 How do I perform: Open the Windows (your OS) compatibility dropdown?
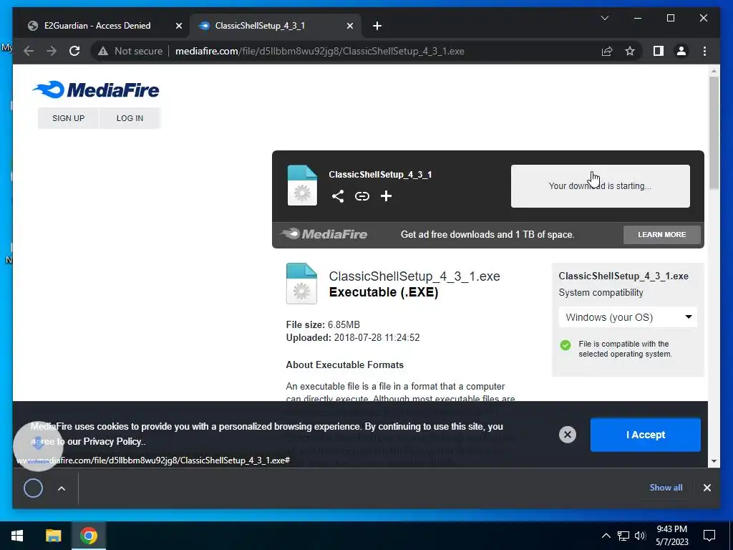point(628,317)
